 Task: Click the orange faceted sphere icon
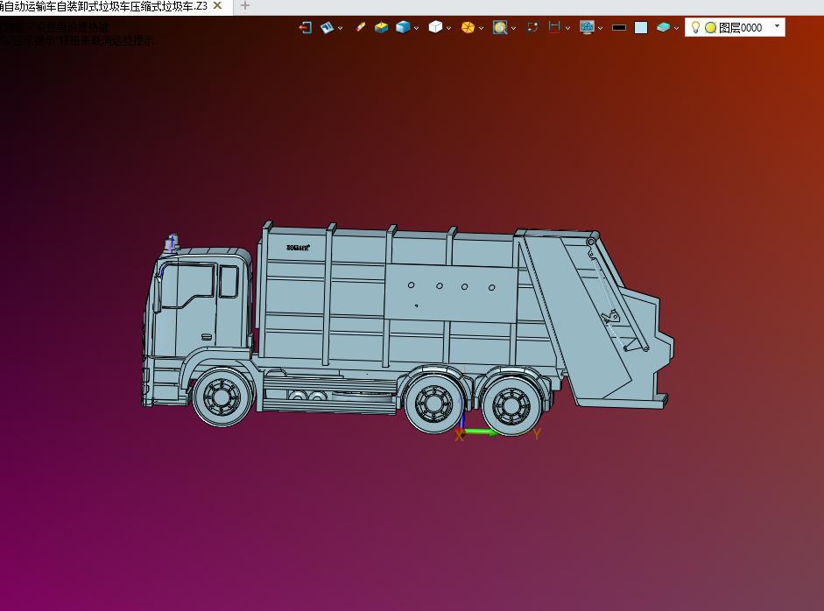[468, 27]
